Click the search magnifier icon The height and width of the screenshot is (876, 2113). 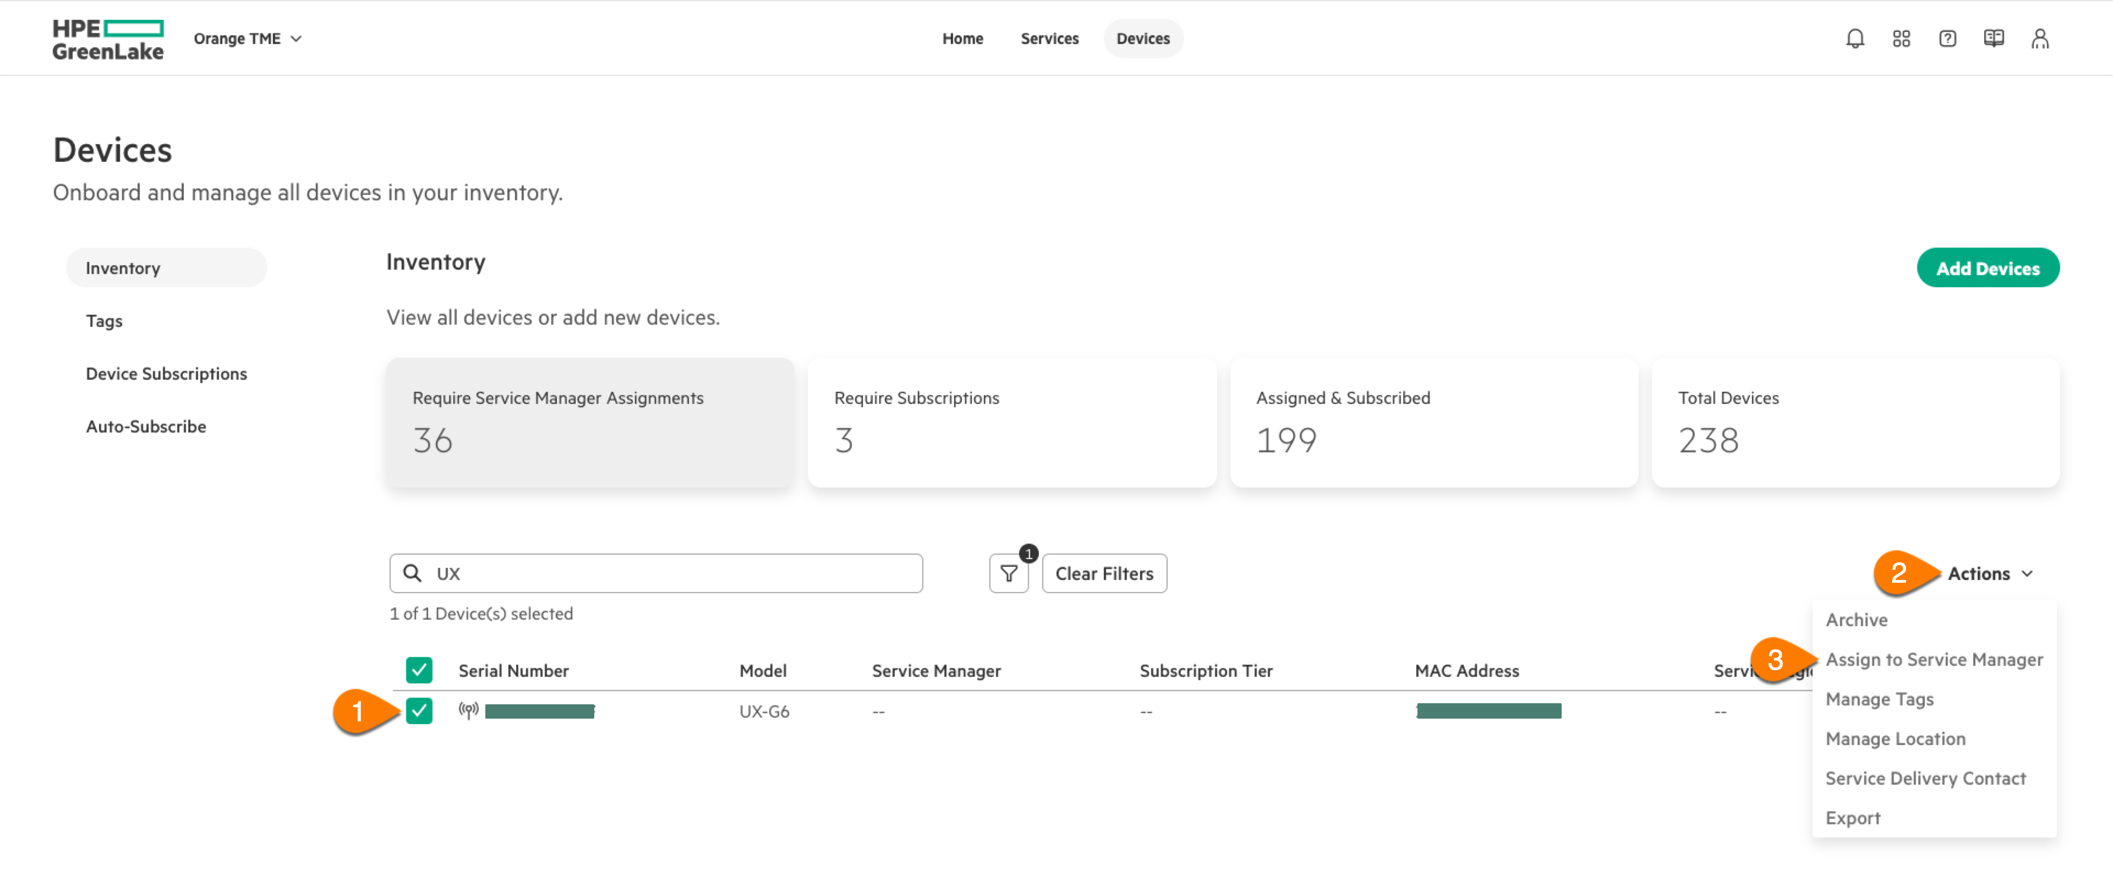coord(413,573)
